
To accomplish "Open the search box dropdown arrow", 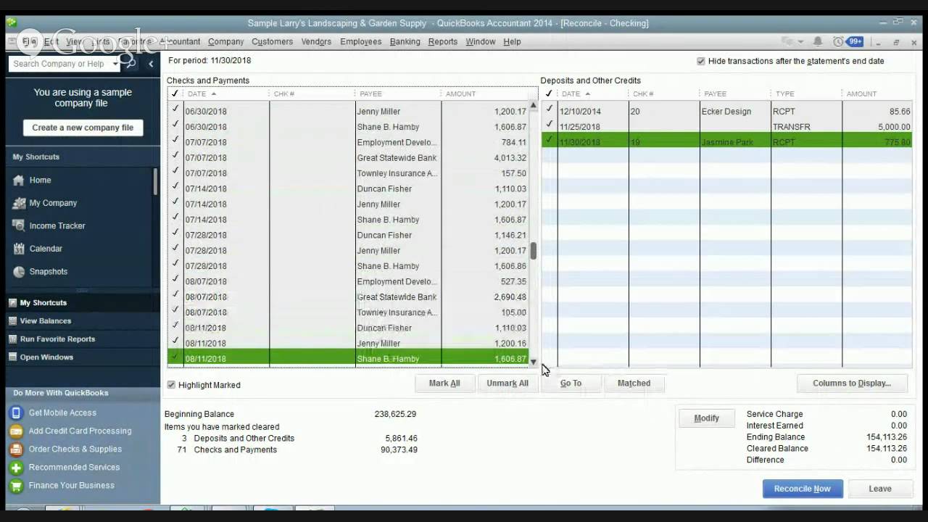I will (x=115, y=64).
